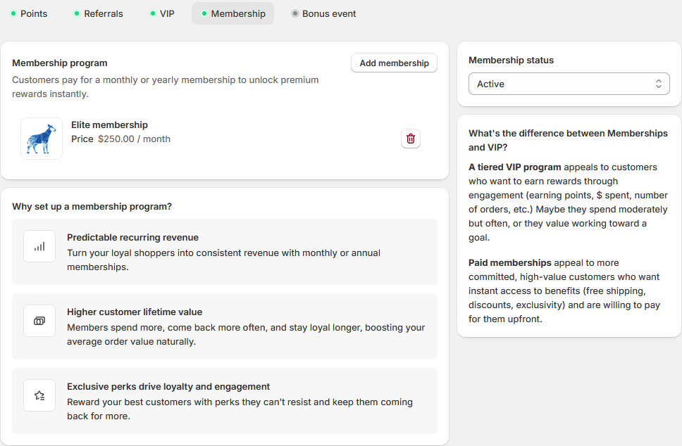The height and width of the screenshot is (446, 682).
Task: Click the Why set up a membership program heading
Action: pos(92,206)
